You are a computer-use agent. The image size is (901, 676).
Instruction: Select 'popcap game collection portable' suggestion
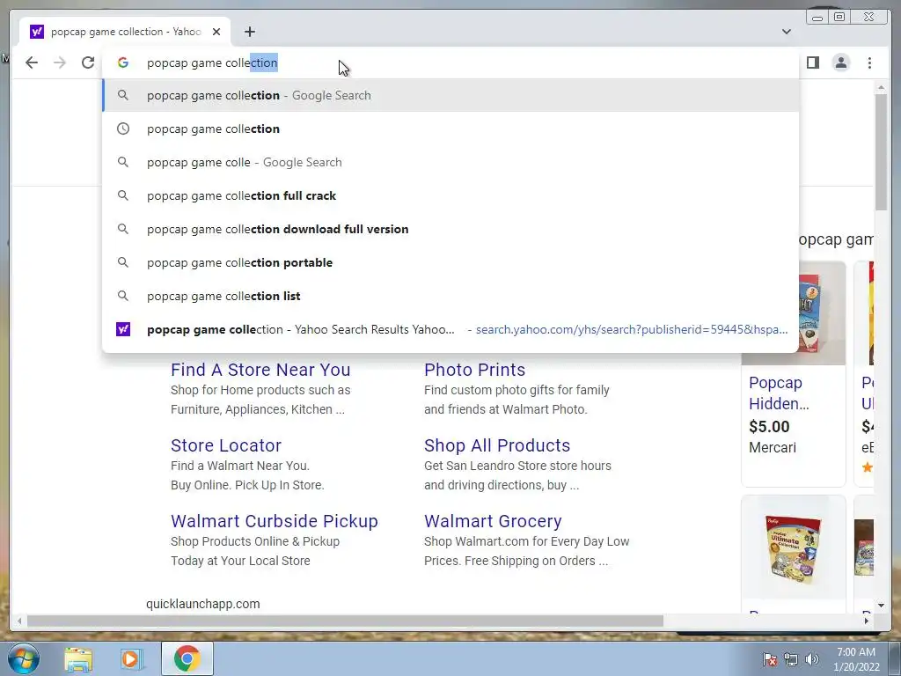[x=450, y=262]
